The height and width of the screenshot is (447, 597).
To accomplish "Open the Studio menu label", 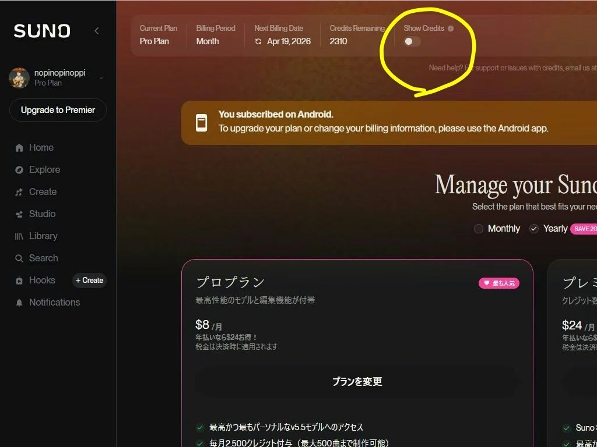I will 42,214.
